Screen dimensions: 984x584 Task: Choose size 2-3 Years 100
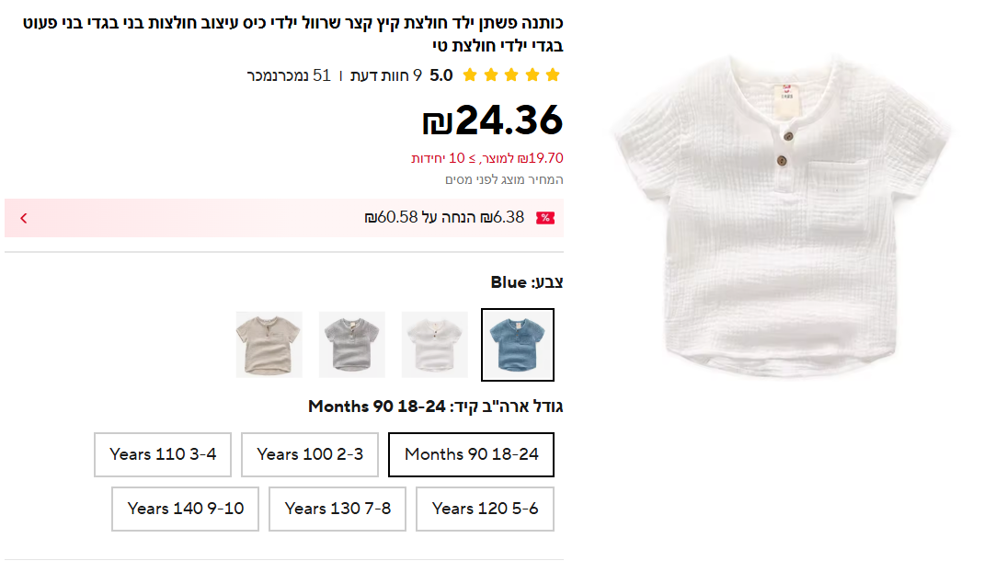tap(310, 454)
